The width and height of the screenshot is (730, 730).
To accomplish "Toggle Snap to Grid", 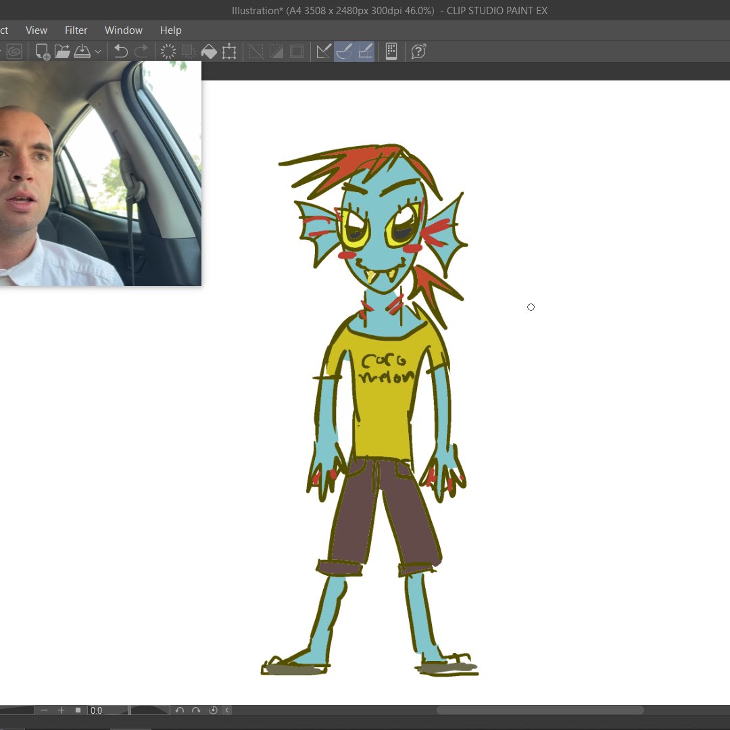I will click(x=364, y=51).
